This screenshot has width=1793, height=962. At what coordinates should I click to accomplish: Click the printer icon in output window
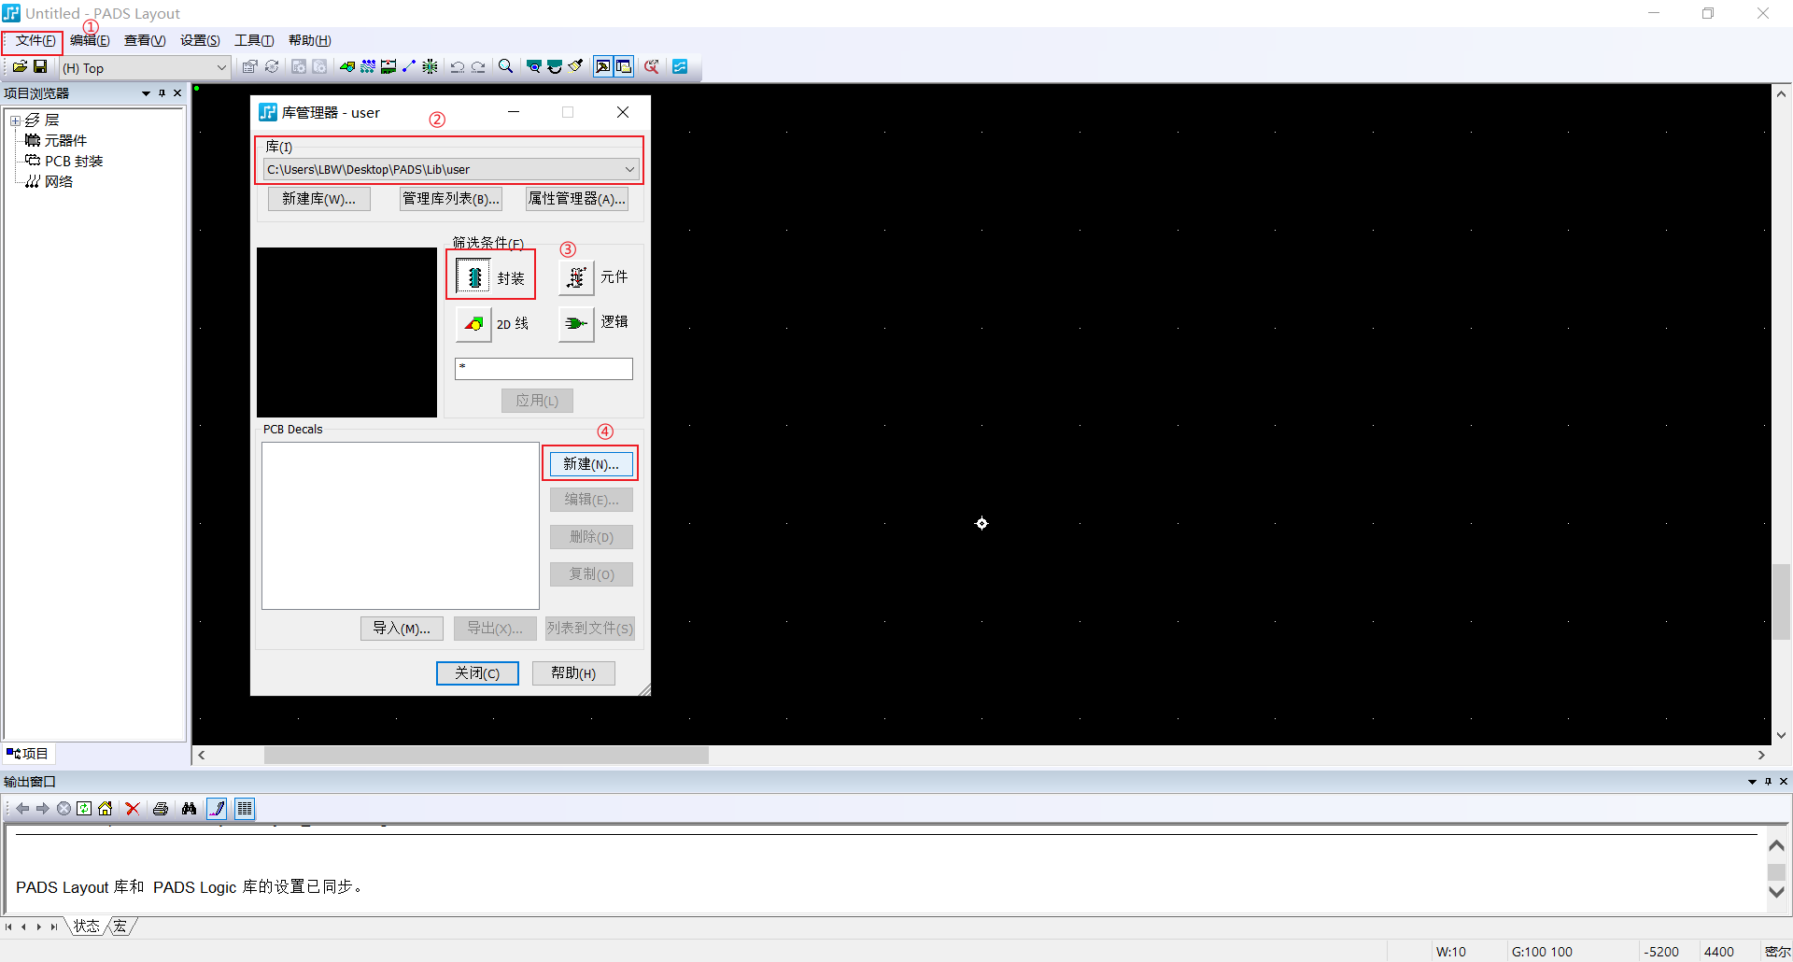coord(161,809)
